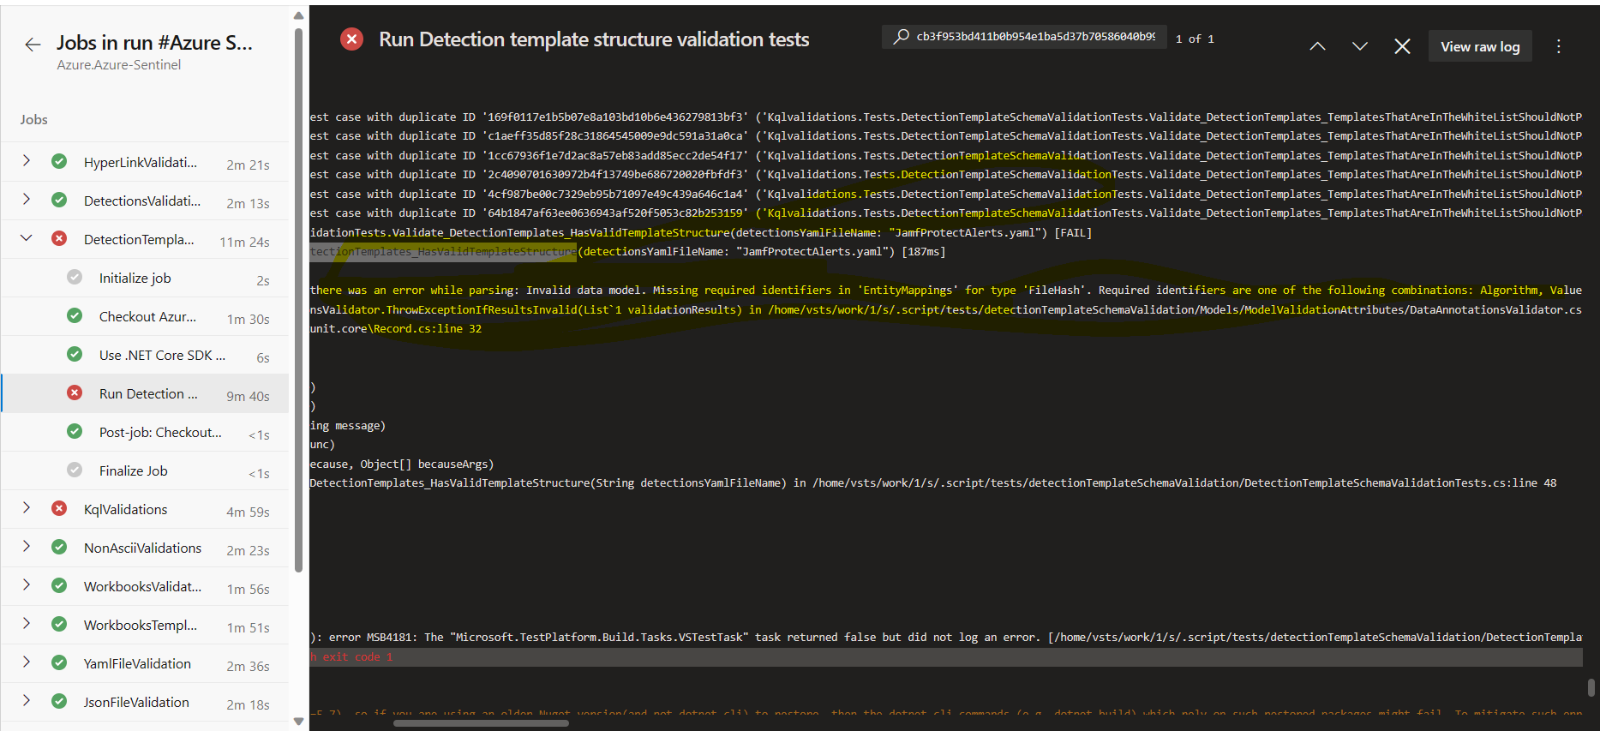Expand the KqlValidations job
The image size is (1600, 731).
click(27, 507)
